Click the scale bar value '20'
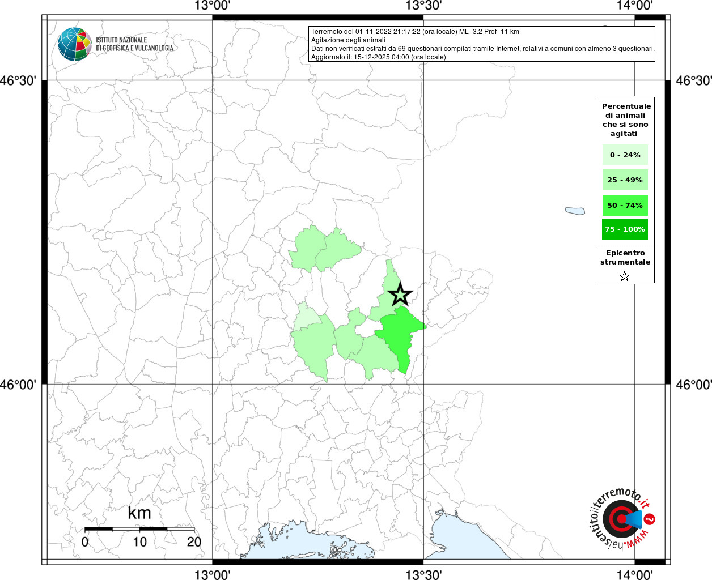Screen dimensions: 712x580 [194, 541]
